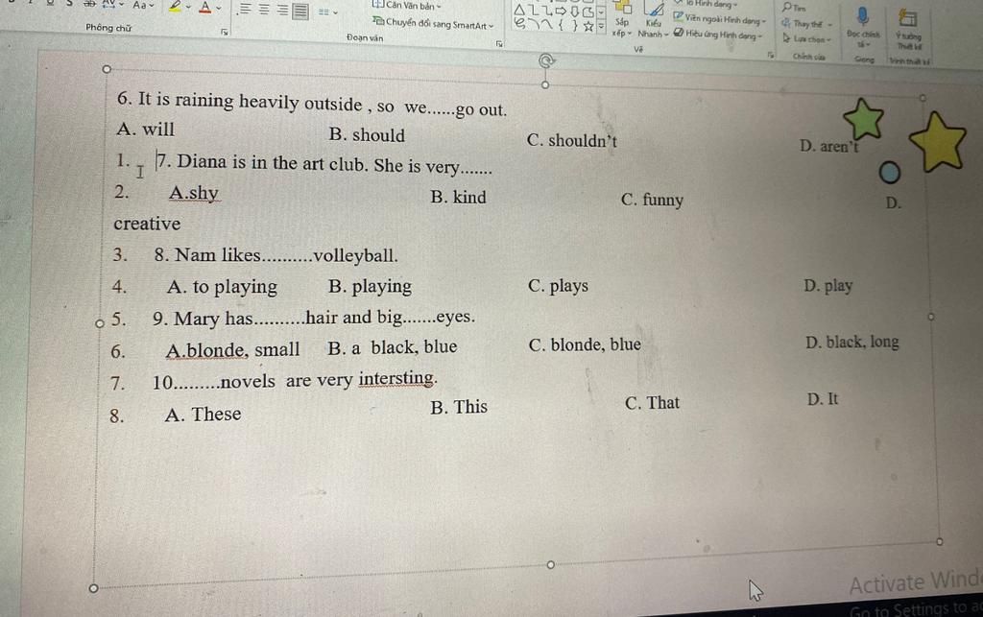The height and width of the screenshot is (617, 983).
Task: Insert the star shape from gallery
Action: pyautogui.click(x=588, y=26)
